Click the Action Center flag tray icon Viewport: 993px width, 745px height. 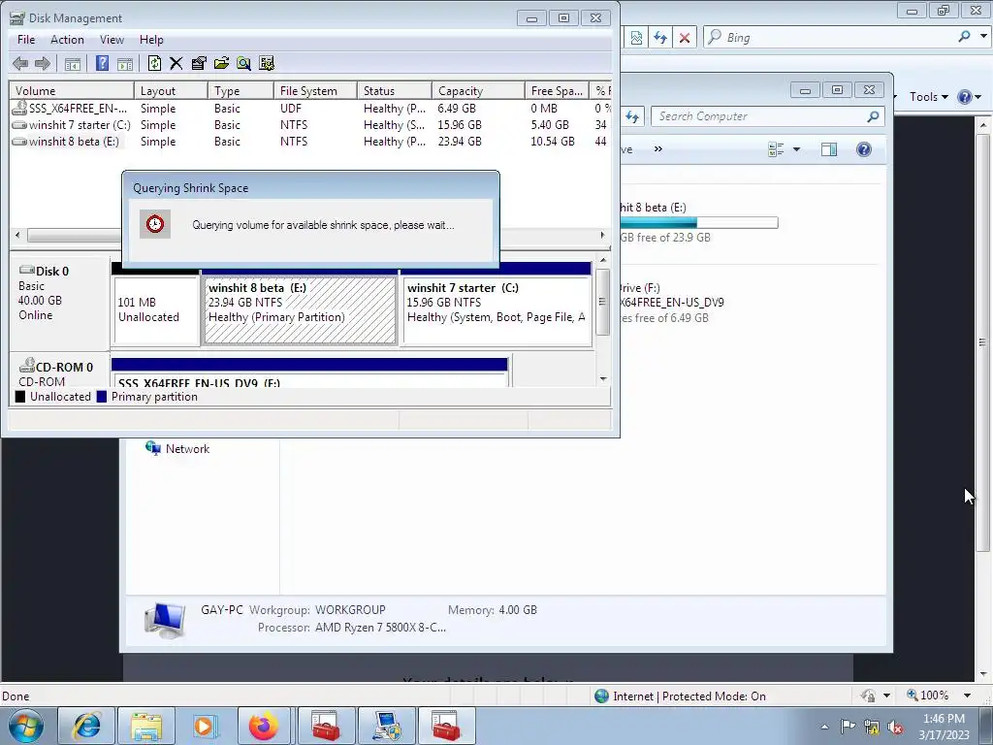point(848,727)
